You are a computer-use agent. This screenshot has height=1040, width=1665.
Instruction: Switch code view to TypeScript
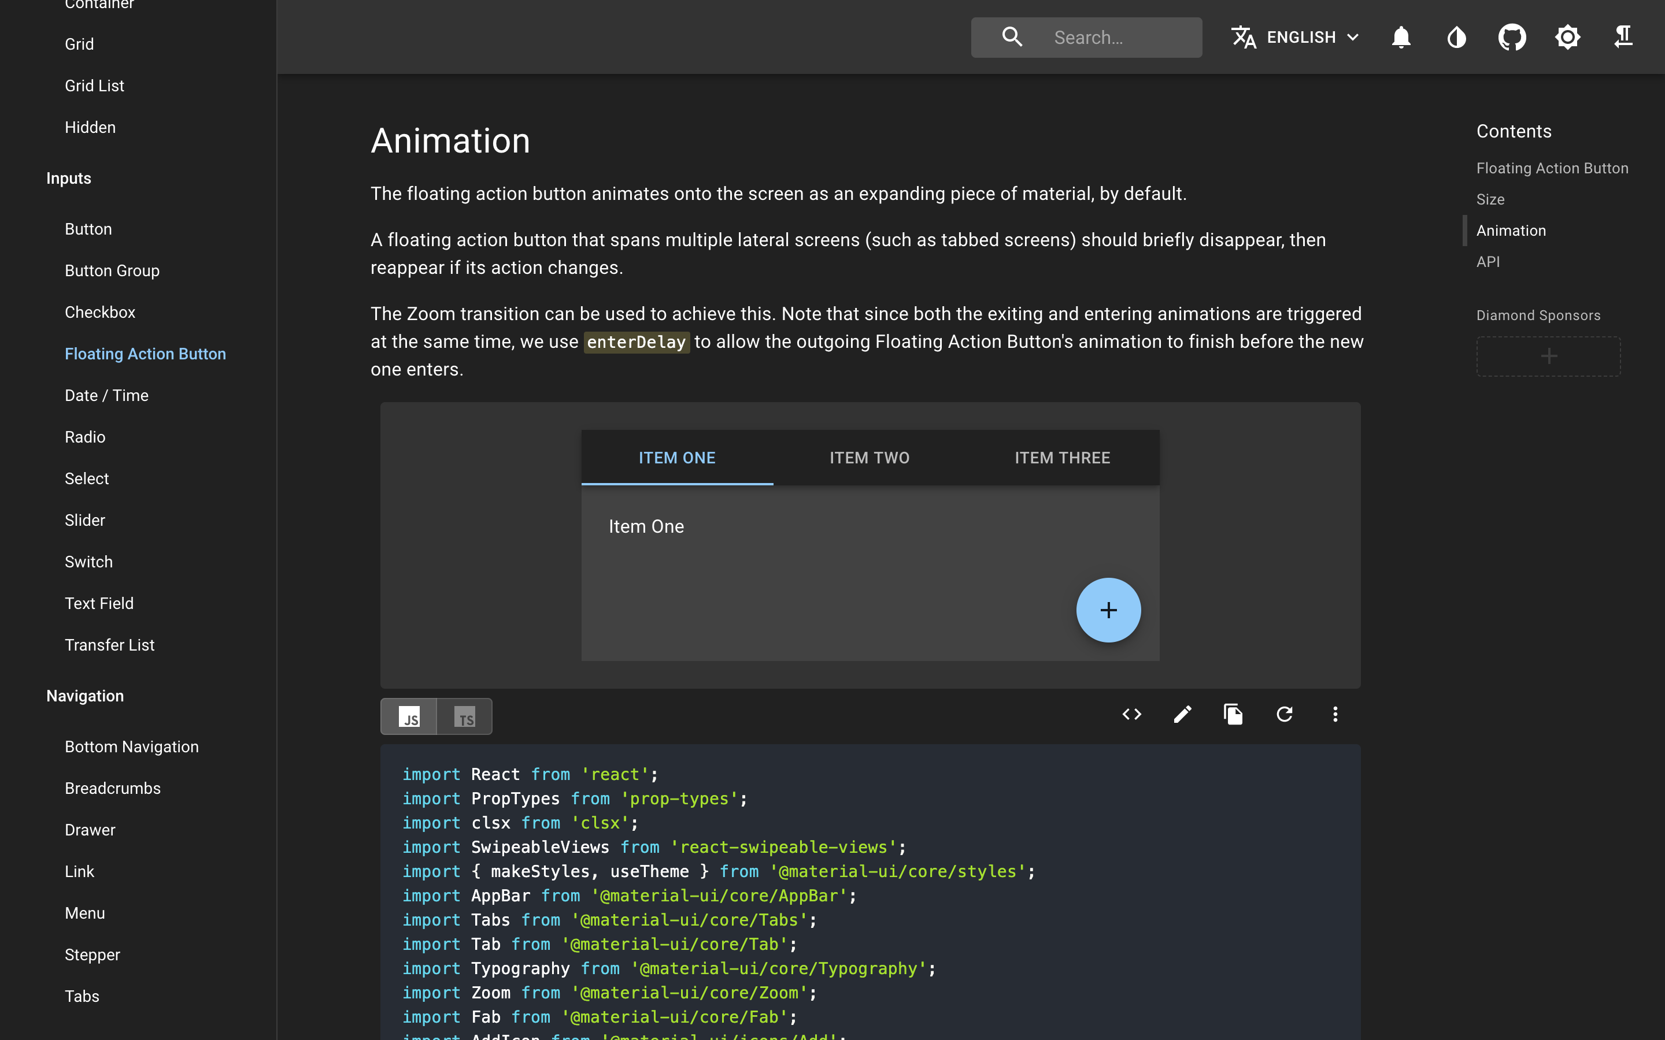pos(465,718)
